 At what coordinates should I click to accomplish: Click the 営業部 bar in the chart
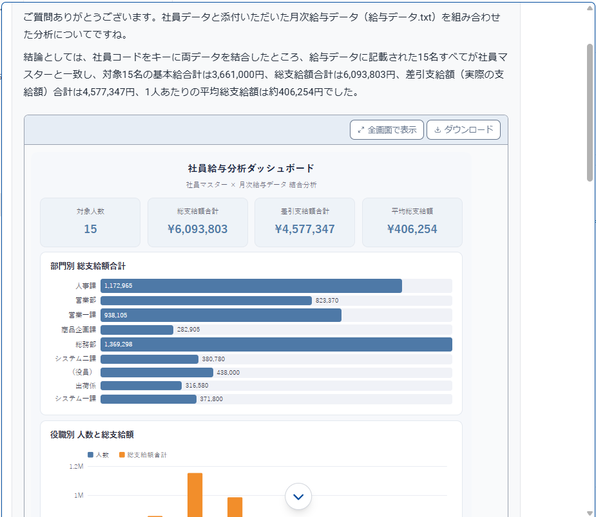point(206,301)
